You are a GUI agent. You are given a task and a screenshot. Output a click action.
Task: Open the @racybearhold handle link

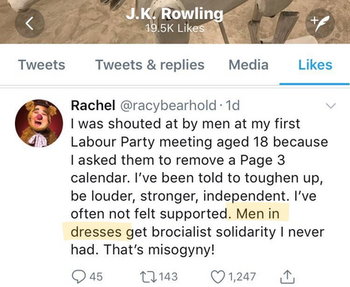click(168, 105)
